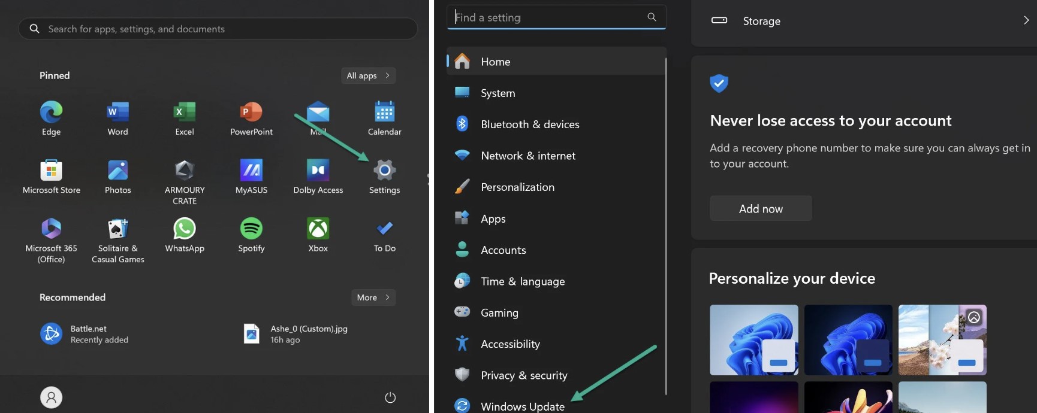The image size is (1037, 413).
Task: Expand All apps list
Action: pos(368,75)
